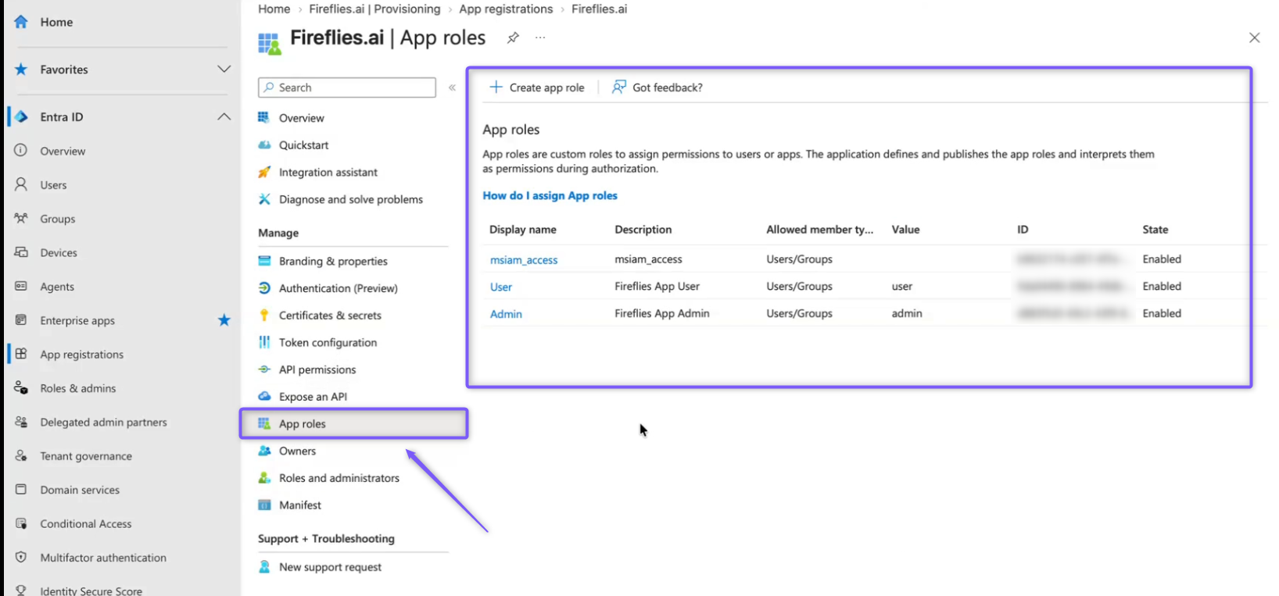Open the User app role link
The height and width of the screenshot is (596, 1279).
[501, 287]
